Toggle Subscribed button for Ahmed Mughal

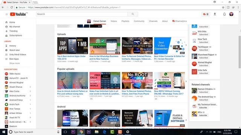point(203,66)
